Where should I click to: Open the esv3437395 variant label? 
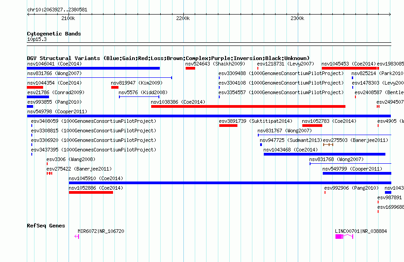click(x=94, y=150)
